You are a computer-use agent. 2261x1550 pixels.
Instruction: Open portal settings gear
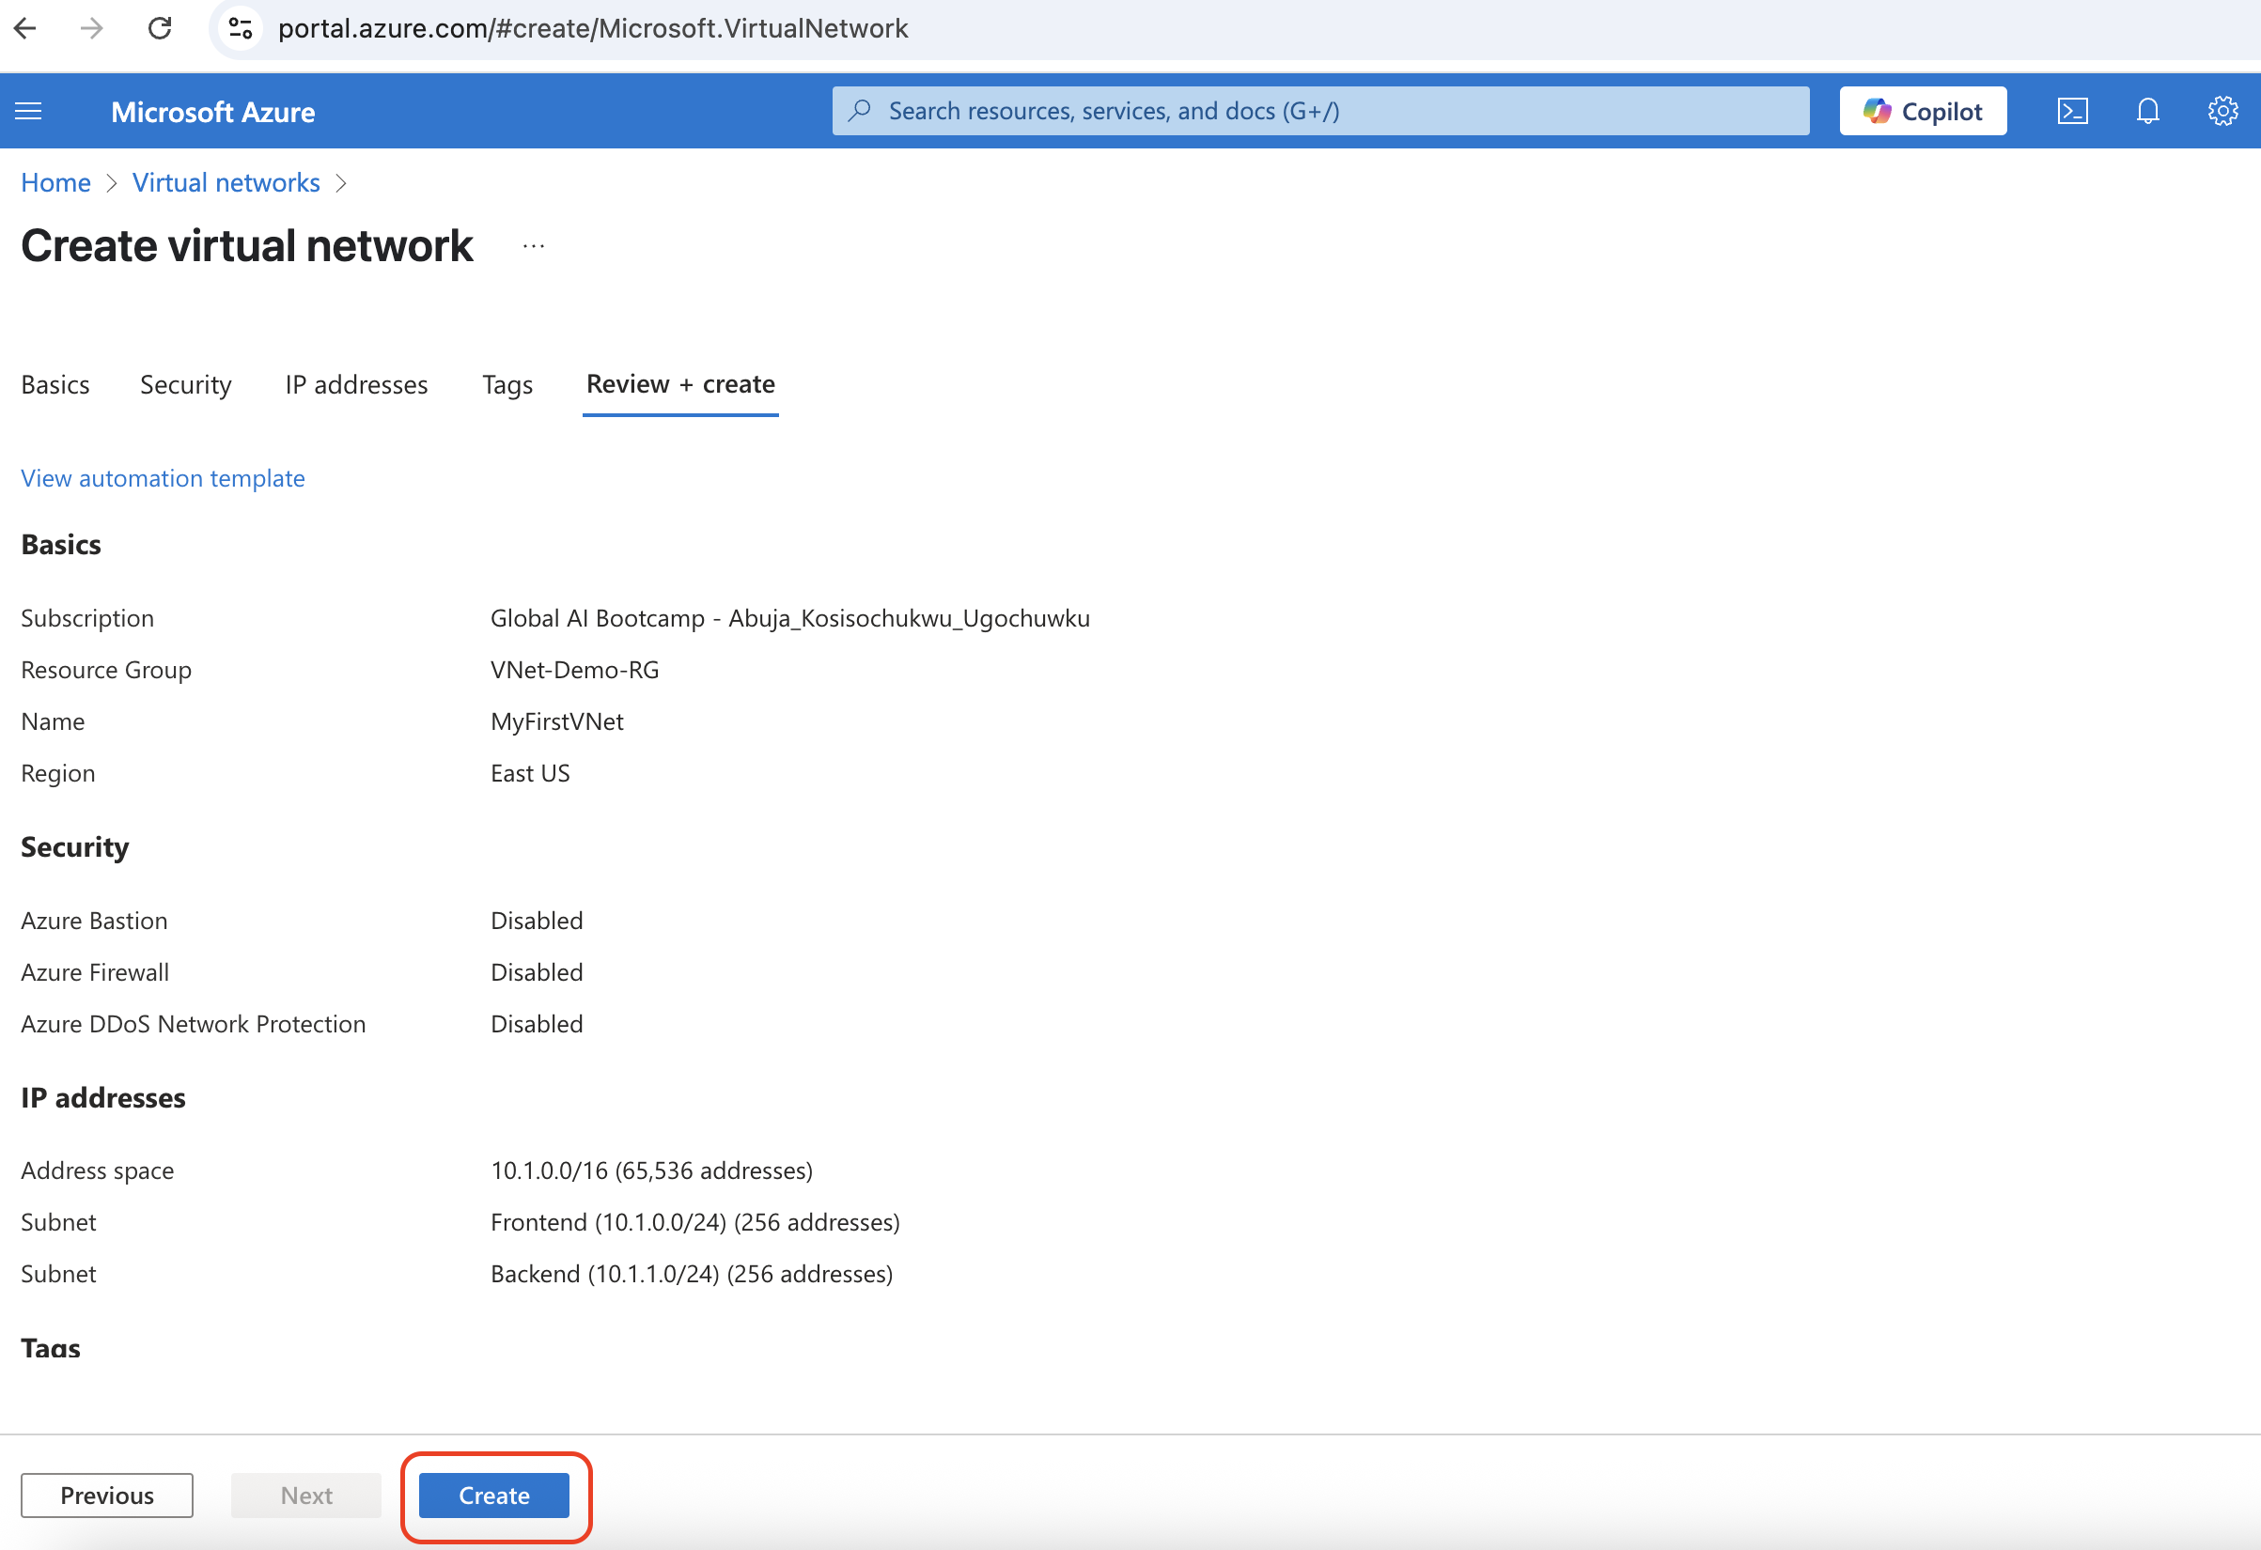(x=2223, y=111)
